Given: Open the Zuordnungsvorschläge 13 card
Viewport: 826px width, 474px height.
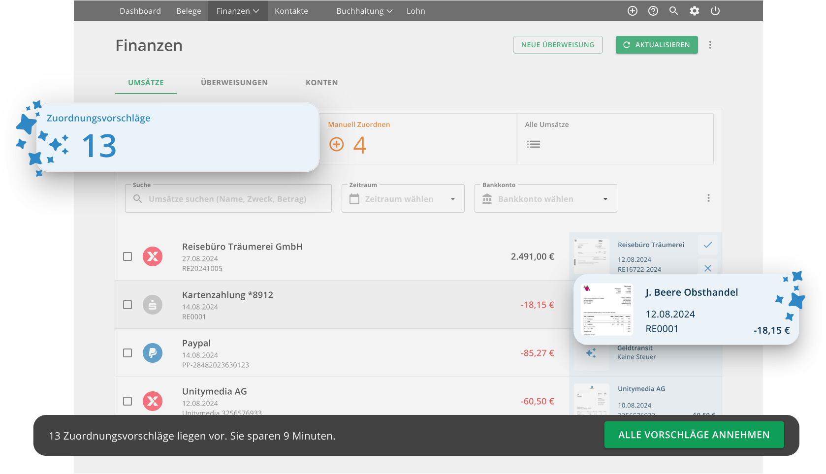Looking at the screenshot, I should pos(178,137).
